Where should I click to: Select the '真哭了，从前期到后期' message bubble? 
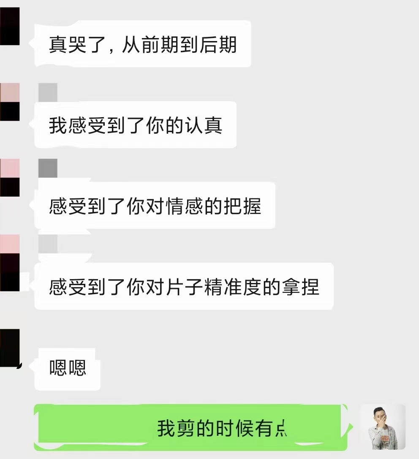coord(143,44)
